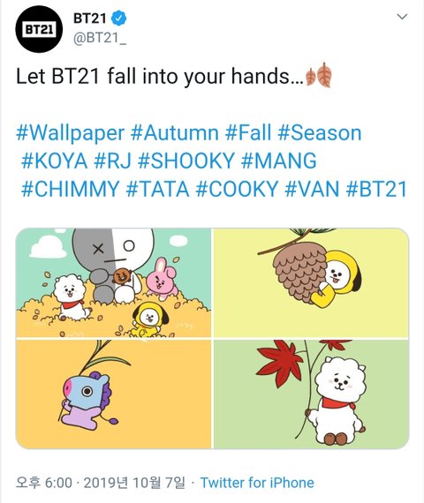The image size is (424, 503).
Task: Open the #MANG hashtag
Action: pyautogui.click(x=279, y=161)
